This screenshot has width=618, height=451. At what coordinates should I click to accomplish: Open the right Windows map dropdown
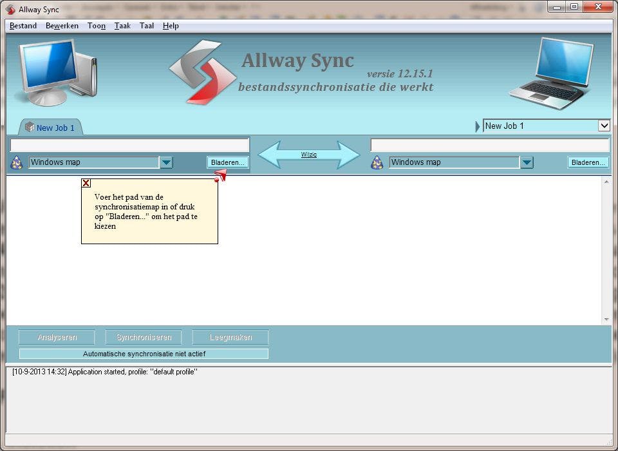[527, 162]
